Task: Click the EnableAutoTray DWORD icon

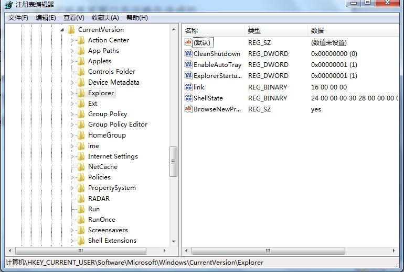Action: click(x=188, y=65)
